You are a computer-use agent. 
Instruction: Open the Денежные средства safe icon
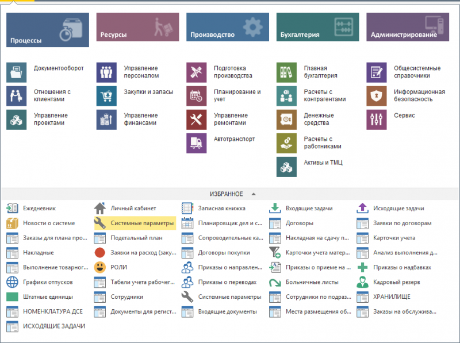[286, 120]
